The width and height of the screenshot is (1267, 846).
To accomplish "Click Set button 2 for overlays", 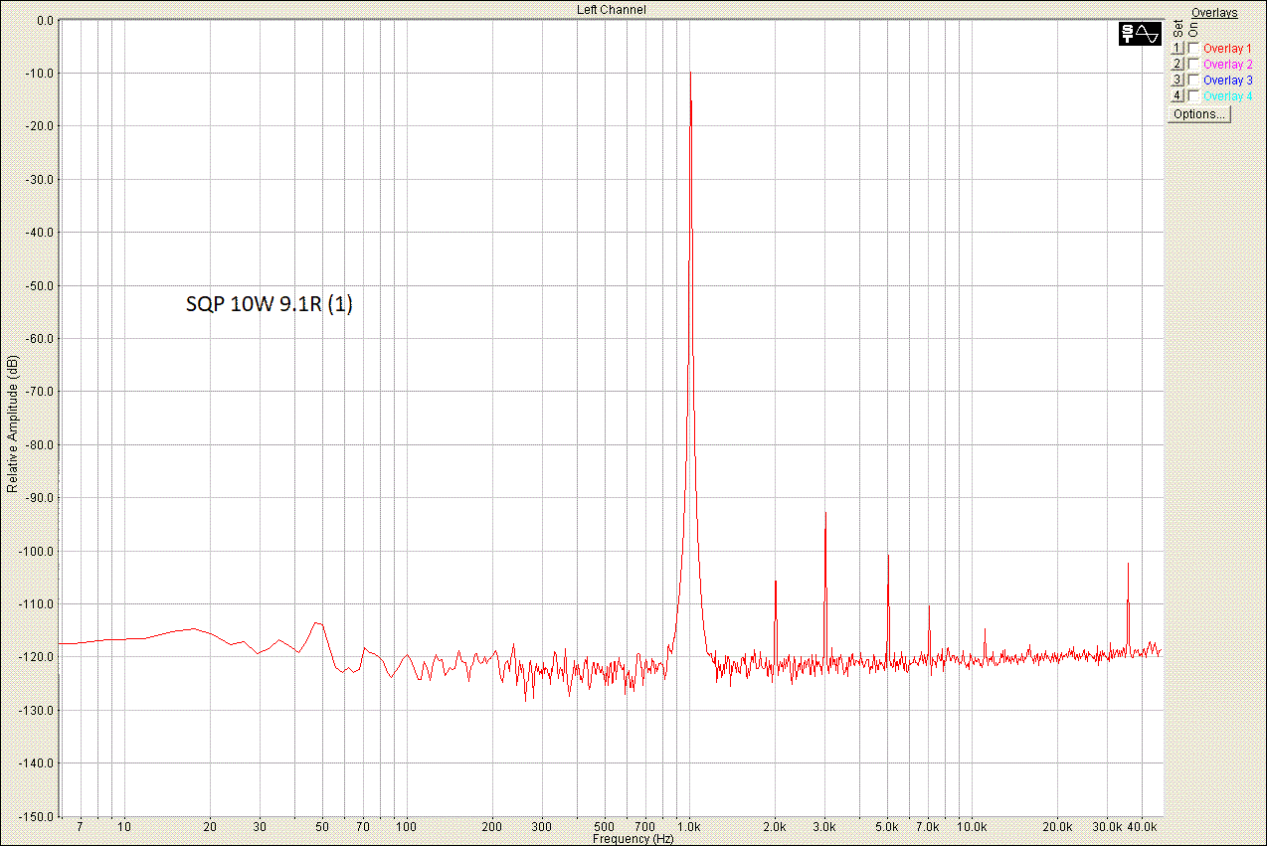I will tap(1177, 64).
